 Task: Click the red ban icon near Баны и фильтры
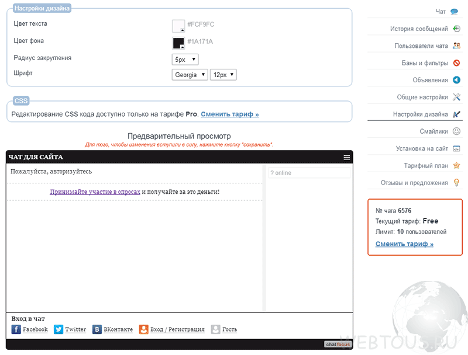point(456,63)
